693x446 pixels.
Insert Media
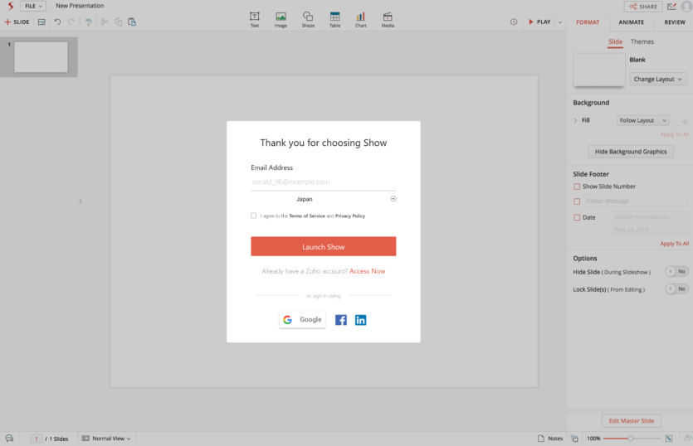point(388,19)
